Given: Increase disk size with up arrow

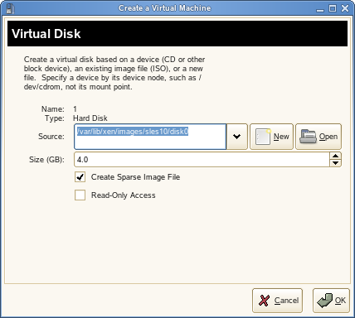Looking at the screenshot, I should pyautogui.click(x=335, y=156).
